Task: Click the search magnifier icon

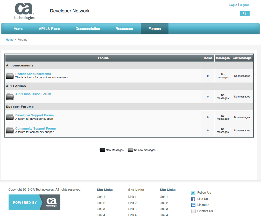Action: [245, 13]
